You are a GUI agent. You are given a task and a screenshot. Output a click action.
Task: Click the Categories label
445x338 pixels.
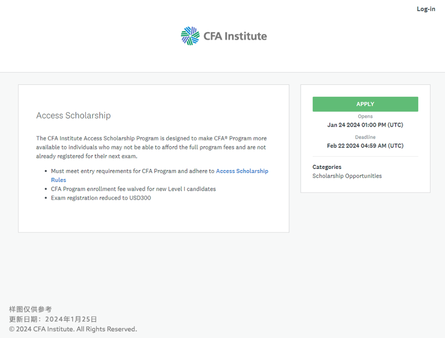327,167
